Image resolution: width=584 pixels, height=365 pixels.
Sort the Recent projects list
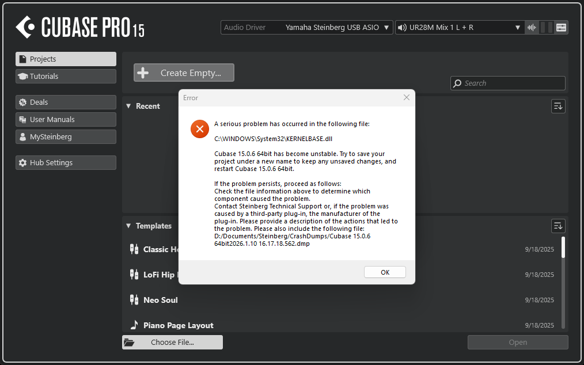click(558, 106)
